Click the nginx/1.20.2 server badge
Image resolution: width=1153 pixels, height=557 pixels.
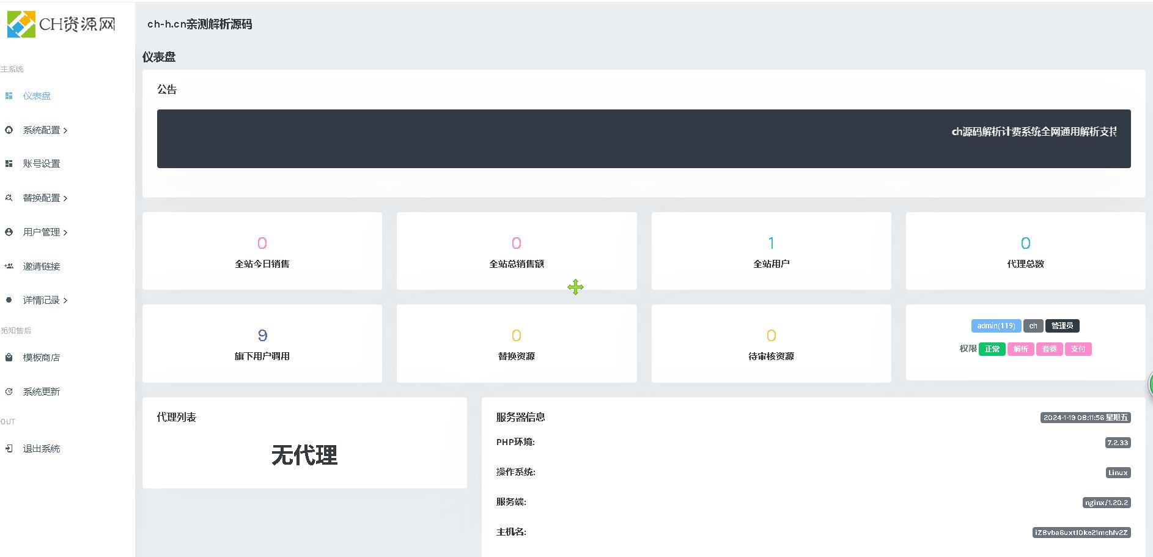pos(1107,503)
